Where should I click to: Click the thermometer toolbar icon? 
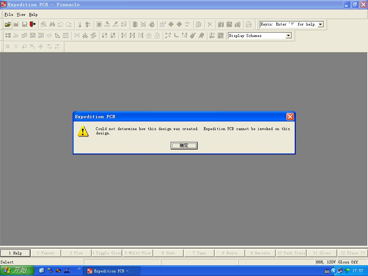click(80, 24)
